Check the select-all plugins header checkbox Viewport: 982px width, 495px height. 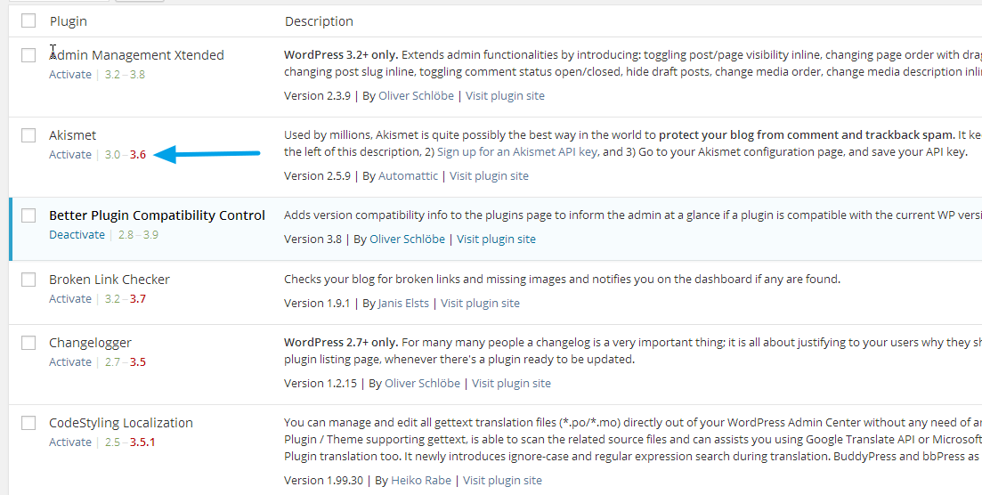tap(28, 20)
